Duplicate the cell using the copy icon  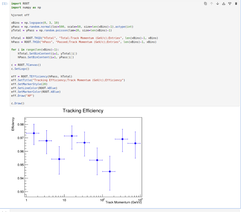point(206,4)
